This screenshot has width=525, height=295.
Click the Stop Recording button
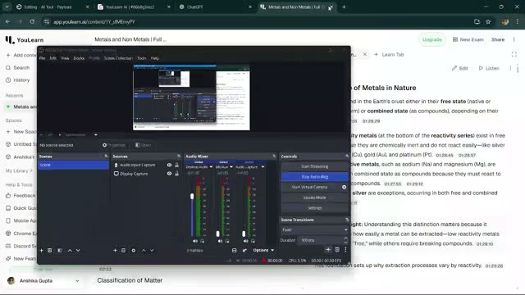click(314, 177)
